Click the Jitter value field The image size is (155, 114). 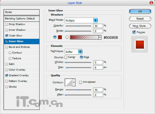(x=98, y=95)
